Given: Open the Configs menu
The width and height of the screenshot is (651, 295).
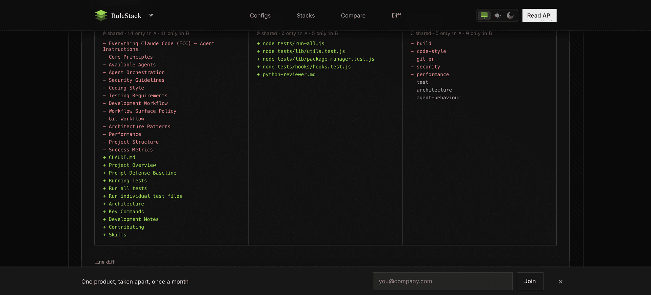Looking at the screenshot, I should point(260,16).
